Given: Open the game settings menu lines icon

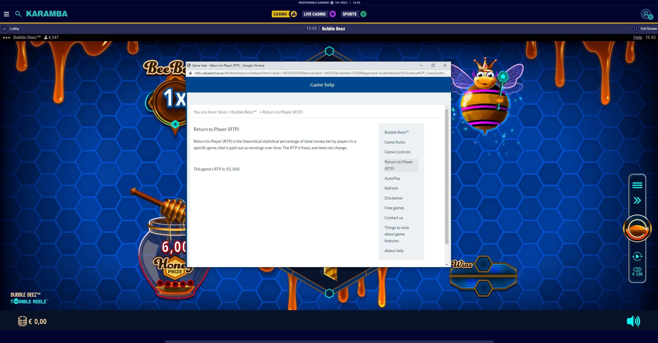Looking at the screenshot, I should 637,185.
